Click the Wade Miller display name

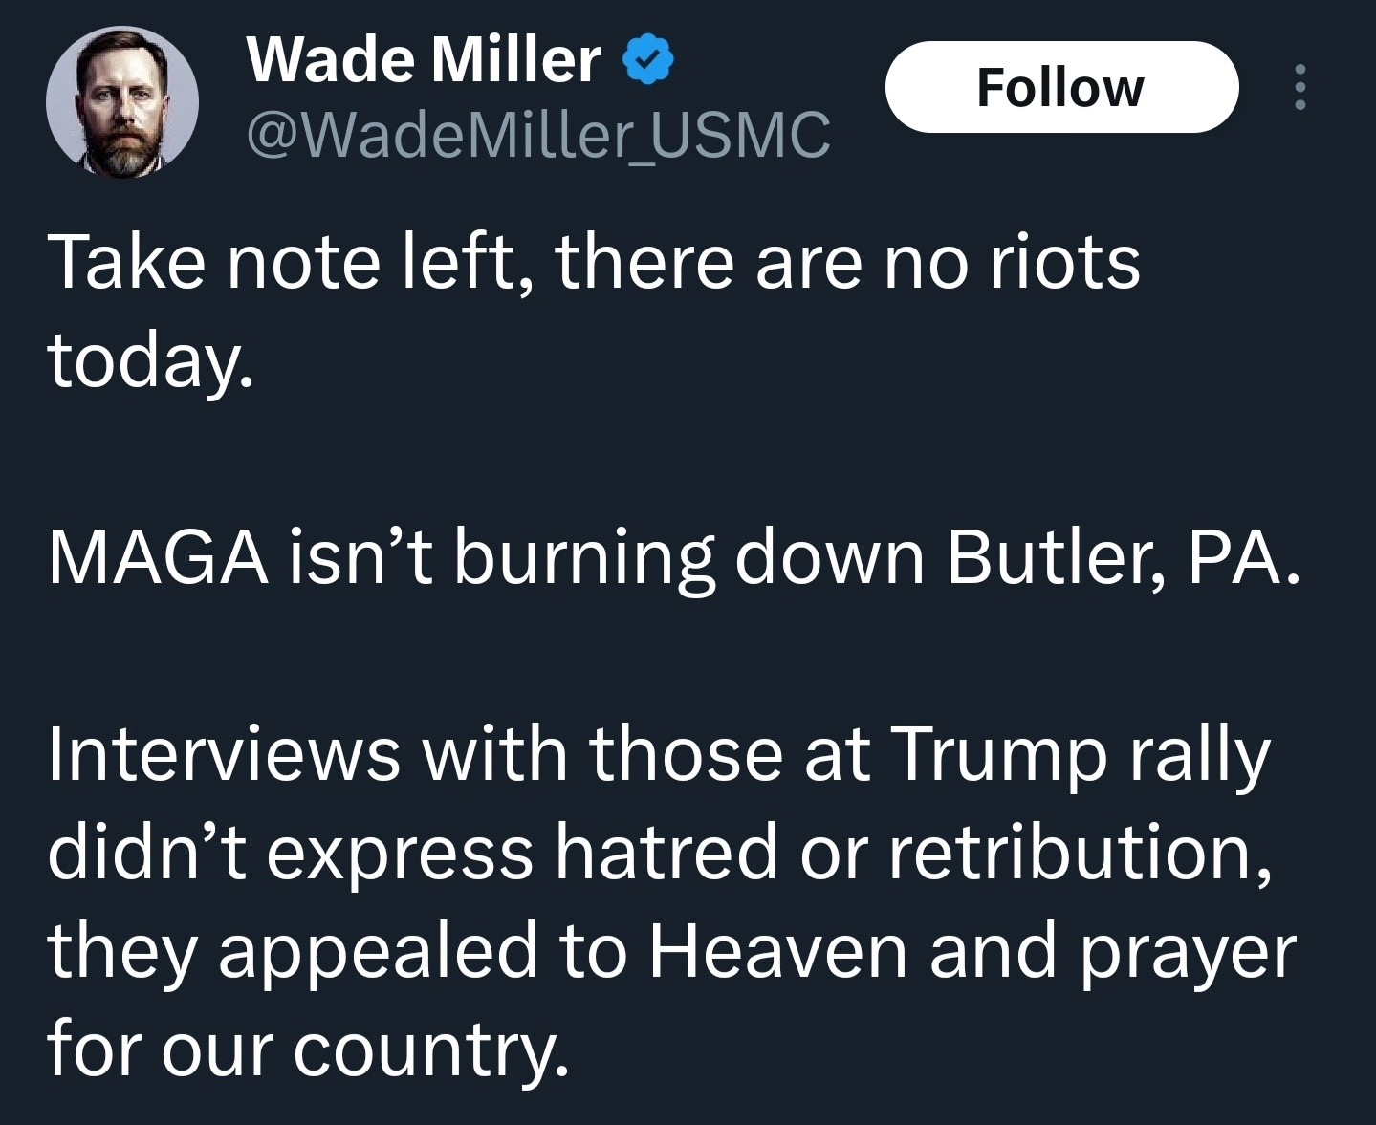(x=424, y=60)
